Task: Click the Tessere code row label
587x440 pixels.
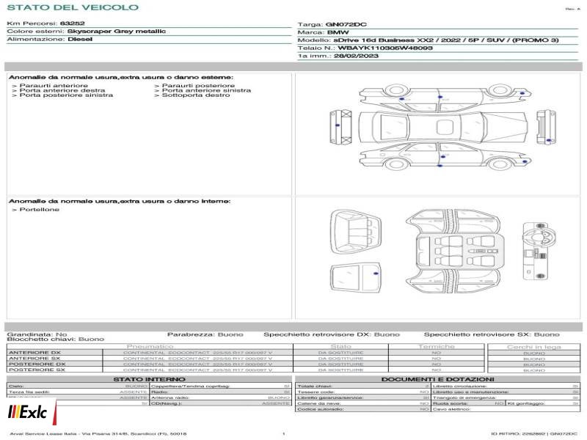Action: coord(316,392)
